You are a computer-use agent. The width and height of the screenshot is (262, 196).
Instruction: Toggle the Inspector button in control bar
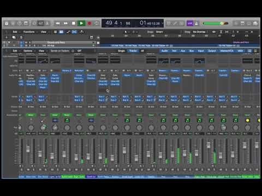pyautogui.click(x=13, y=23)
